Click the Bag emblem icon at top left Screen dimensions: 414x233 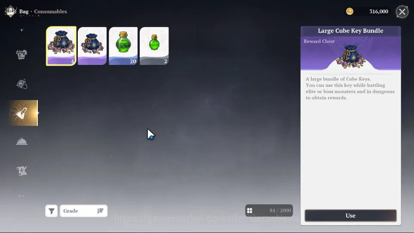coord(11,11)
